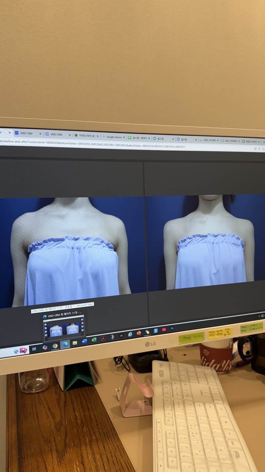Viewport: 265px width, 472px height.
Task: Open Internet Explorer from the taskbar
Action: click(130, 334)
